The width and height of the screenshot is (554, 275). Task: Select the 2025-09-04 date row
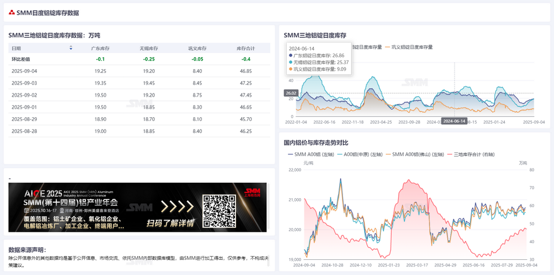point(139,71)
